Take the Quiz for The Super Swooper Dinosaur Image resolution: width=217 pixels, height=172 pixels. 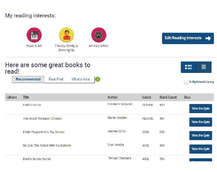pyautogui.click(x=200, y=122)
